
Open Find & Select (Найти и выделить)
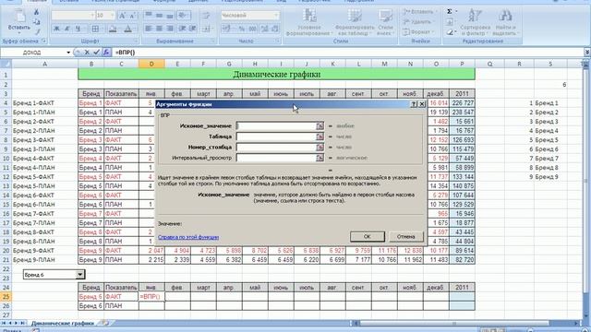[505, 22]
